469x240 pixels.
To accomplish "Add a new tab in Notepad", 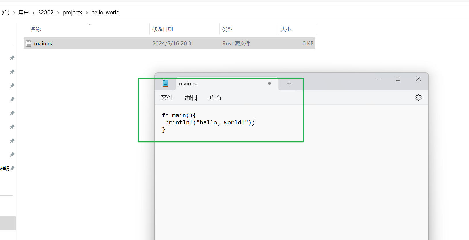I will click(x=289, y=84).
